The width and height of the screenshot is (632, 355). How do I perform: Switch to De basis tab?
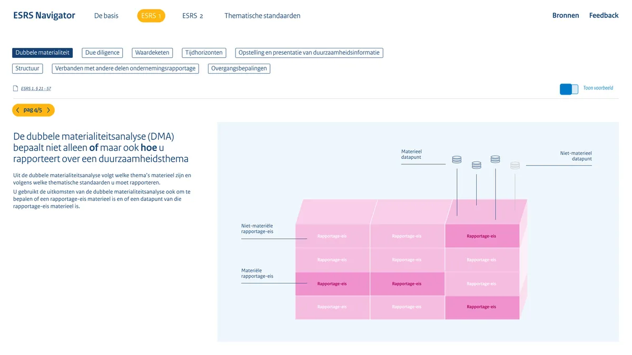(106, 16)
